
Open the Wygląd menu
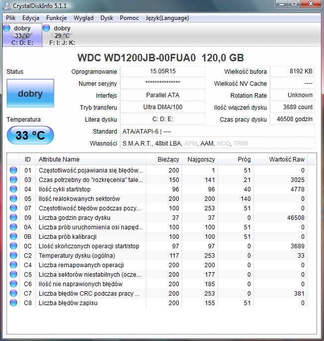point(84,18)
